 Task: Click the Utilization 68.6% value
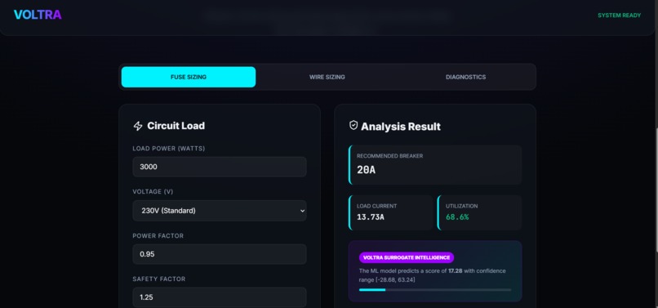(x=457, y=216)
